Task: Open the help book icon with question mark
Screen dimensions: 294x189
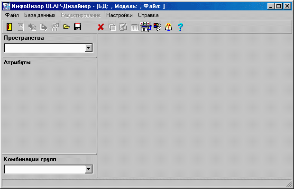Action: pyautogui.click(x=168, y=27)
